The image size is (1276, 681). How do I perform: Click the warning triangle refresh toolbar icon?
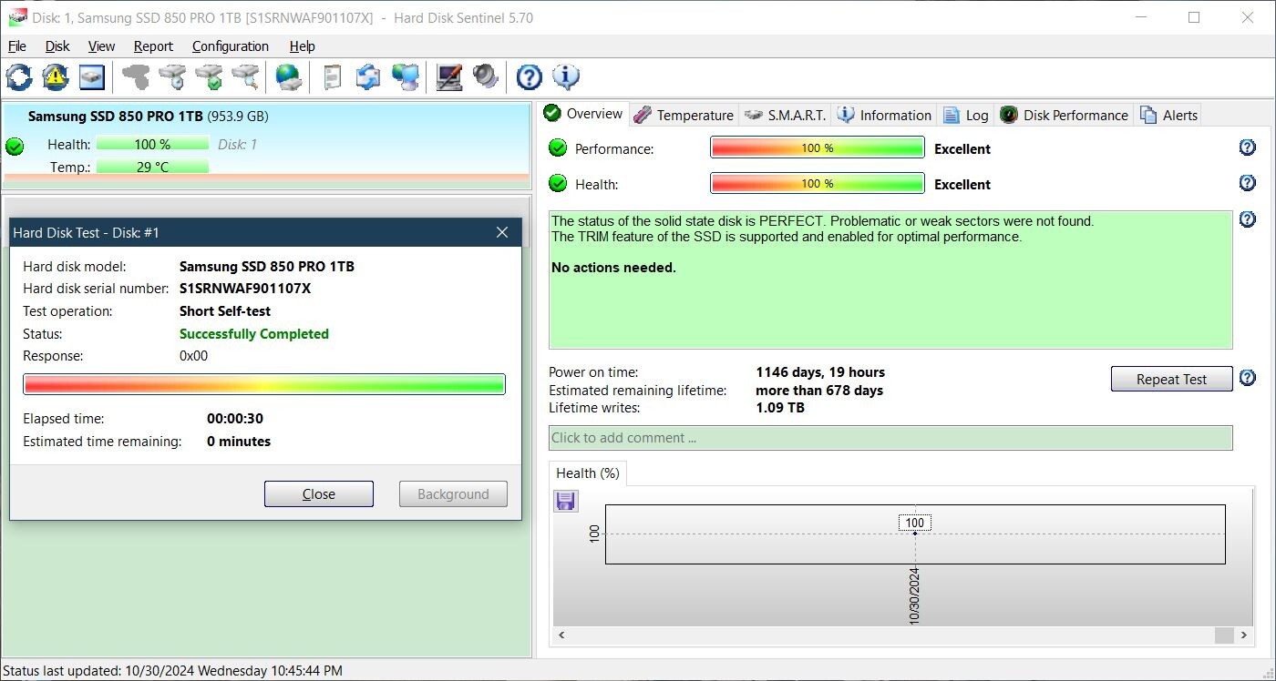pyautogui.click(x=56, y=77)
